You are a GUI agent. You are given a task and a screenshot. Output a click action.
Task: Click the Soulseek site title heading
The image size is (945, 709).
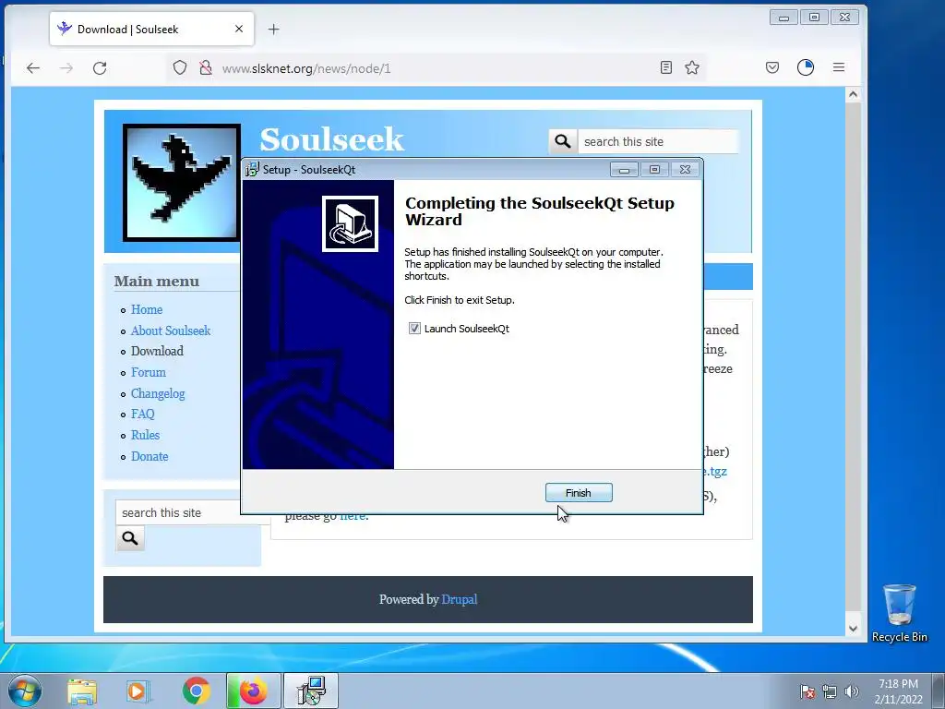click(x=331, y=140)
